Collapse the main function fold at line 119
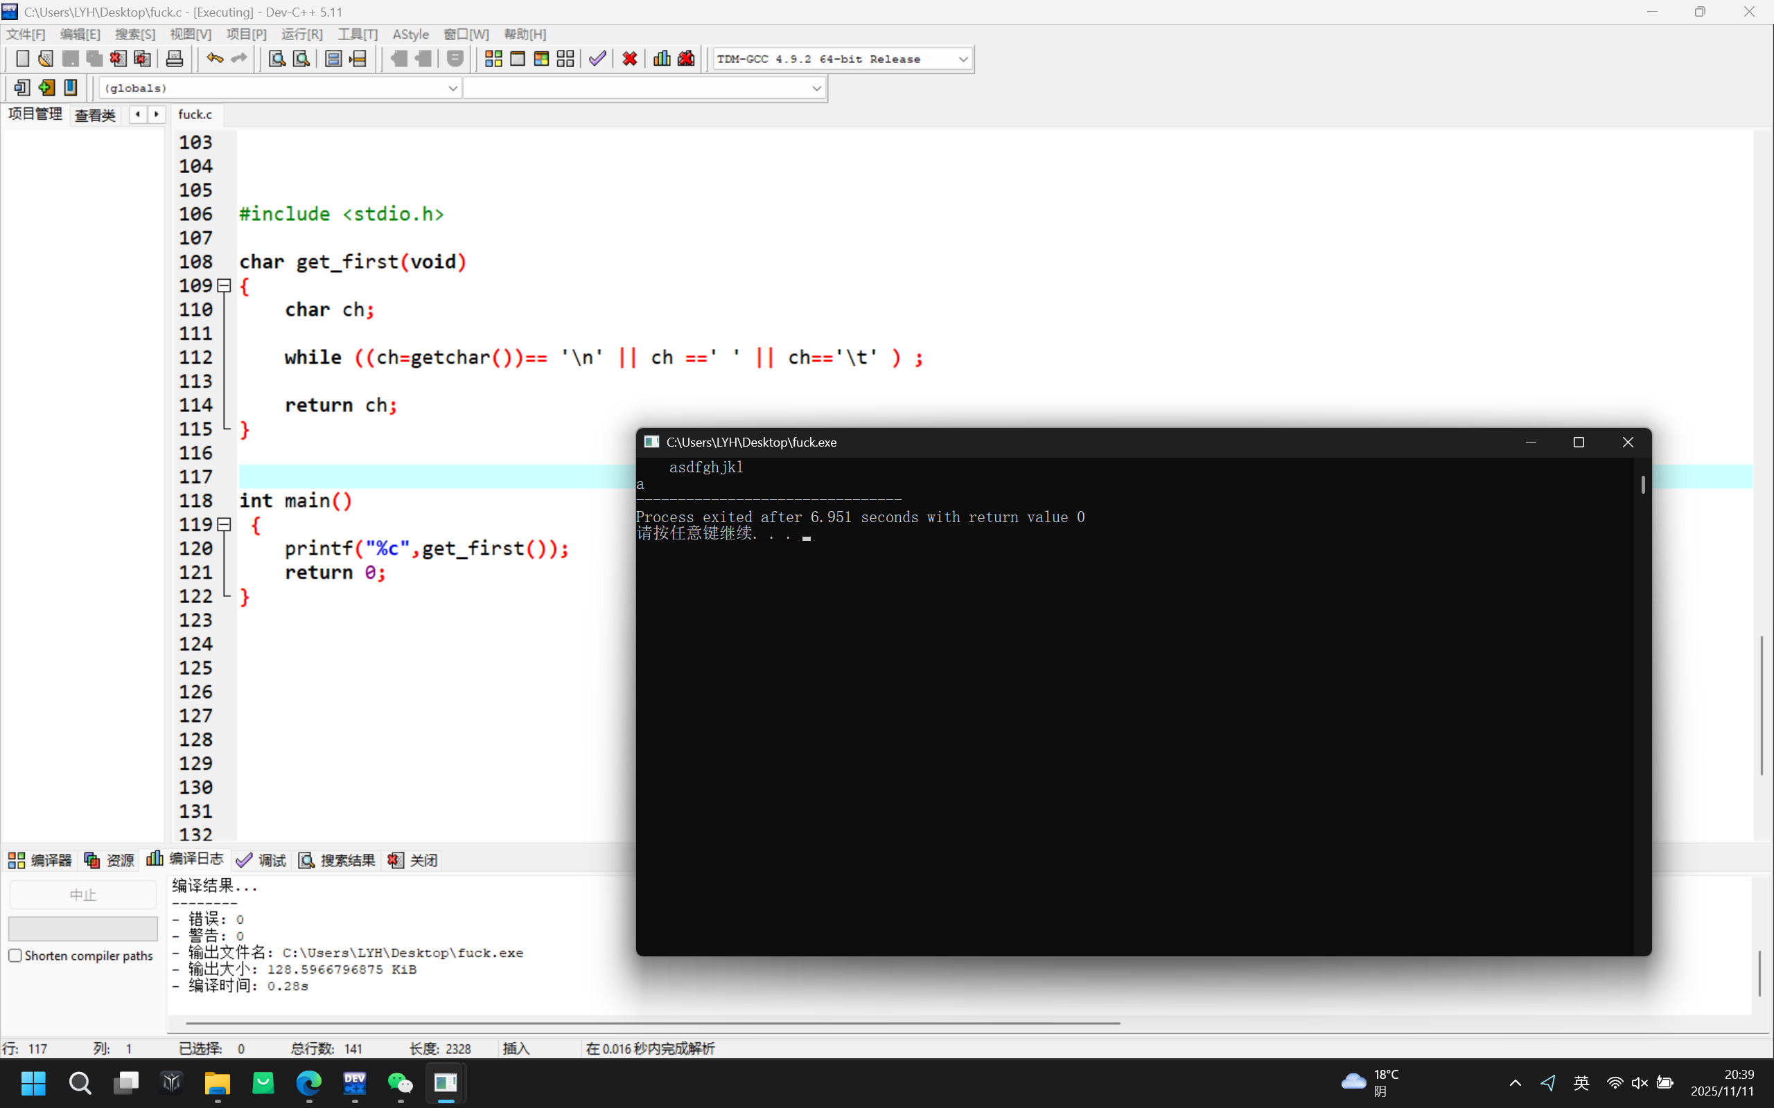 [225, 525]
